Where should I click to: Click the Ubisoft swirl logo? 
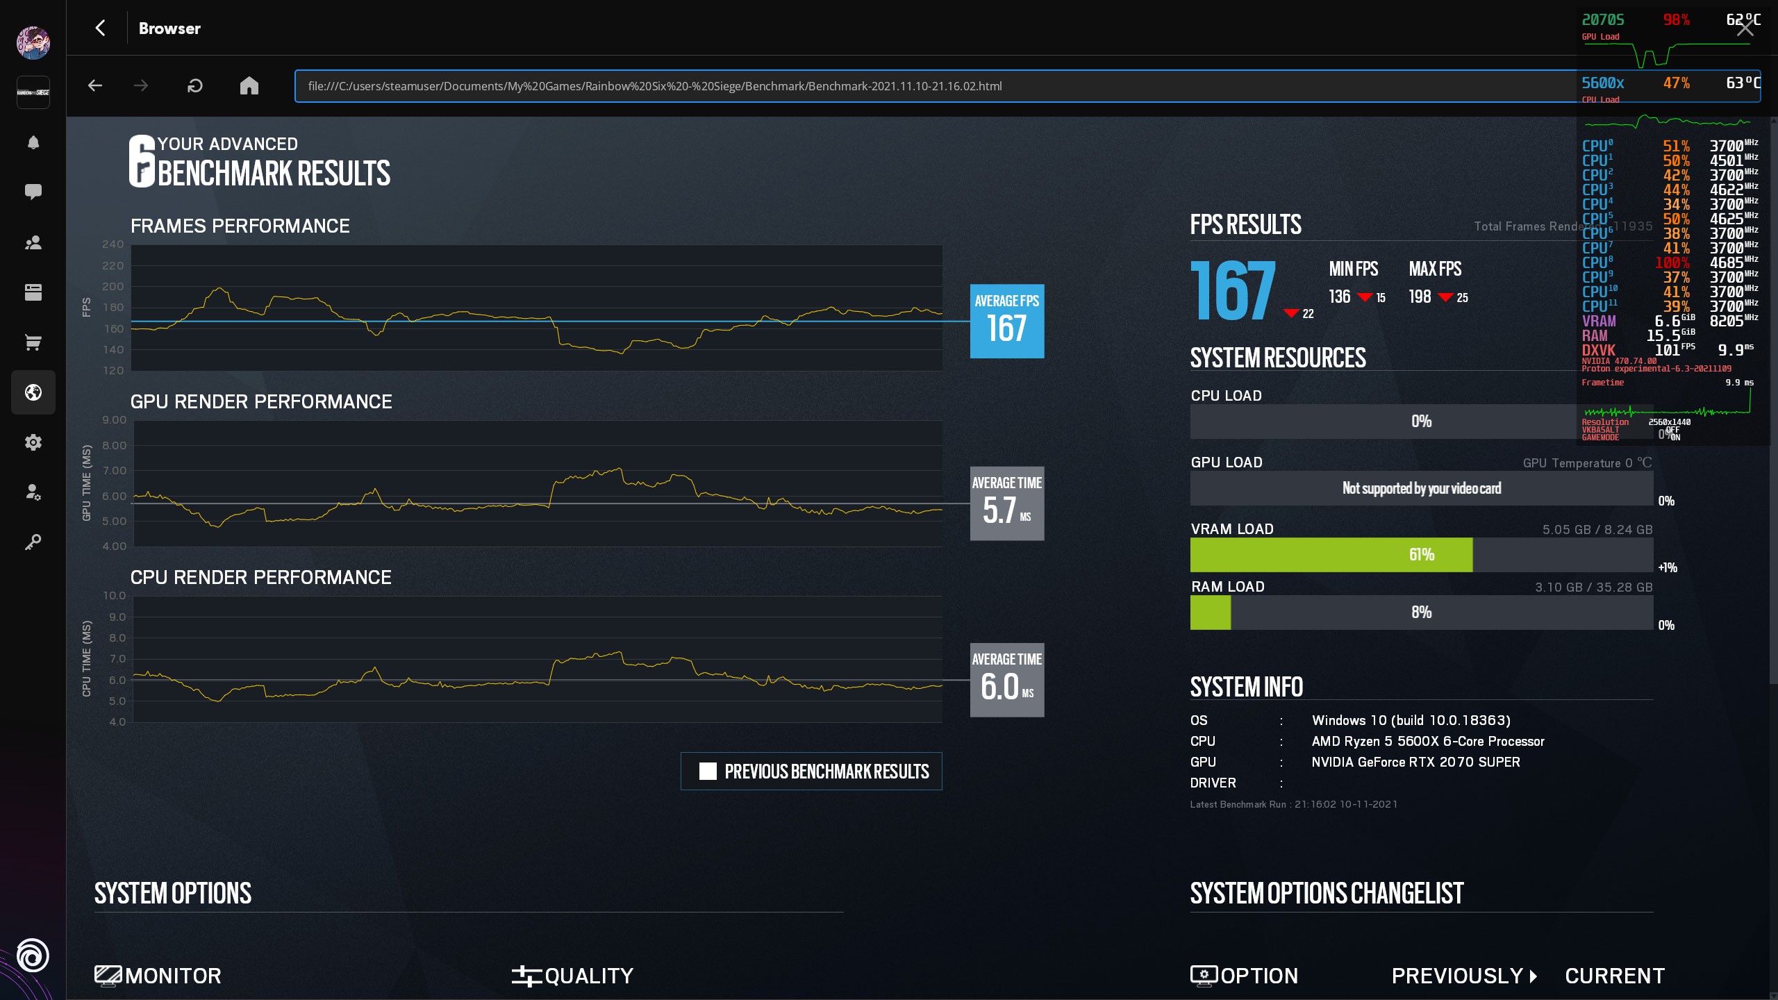tap(33, 956)
